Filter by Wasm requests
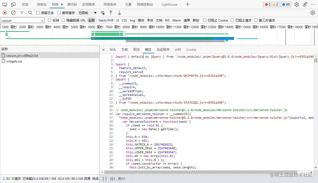The image size is (318, 183). [x=176, y=20]
